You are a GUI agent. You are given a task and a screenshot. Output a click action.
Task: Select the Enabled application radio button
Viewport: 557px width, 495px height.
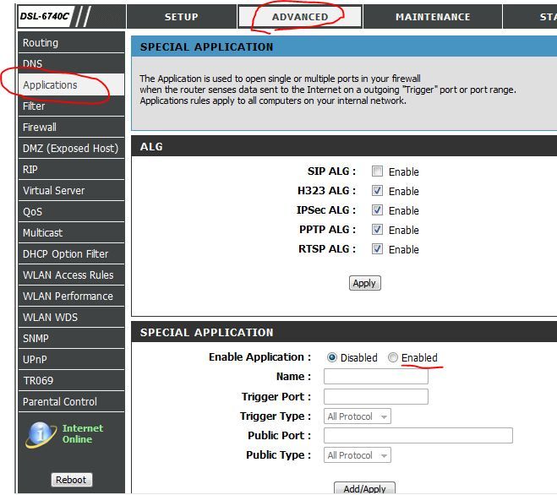click(393, 358)
